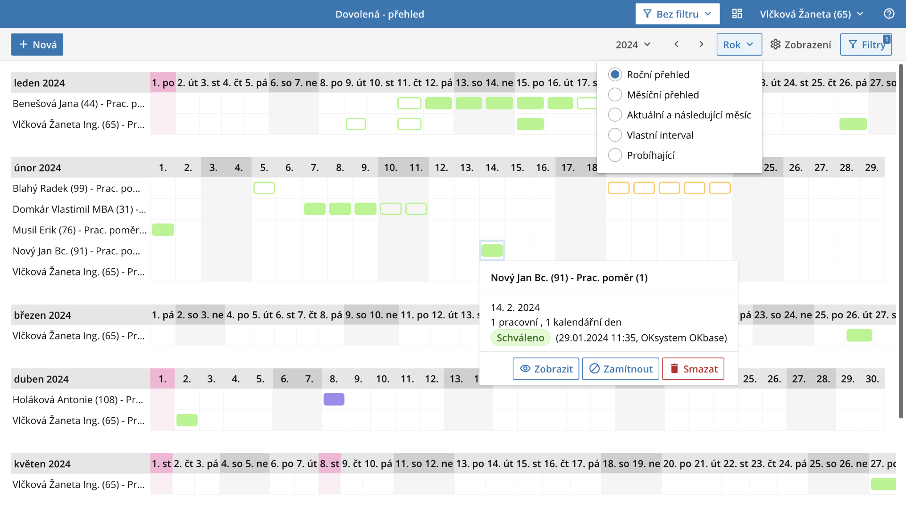Click Benešová Jana filled block on January 12
Screen dimensions: 906x513
[438, 103]
